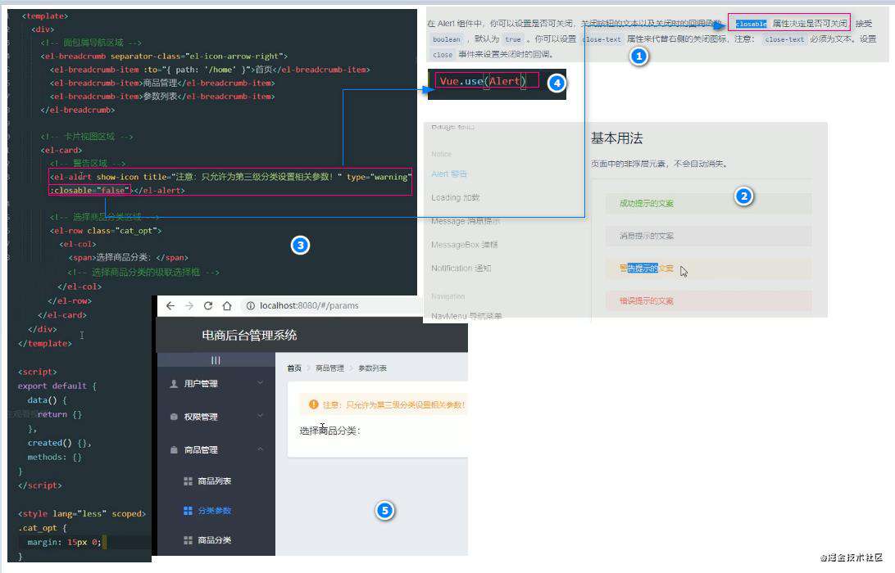Screen dimensions: 895x573
Task: Click the Vue.use(Alert) code line
Action: 483,81
